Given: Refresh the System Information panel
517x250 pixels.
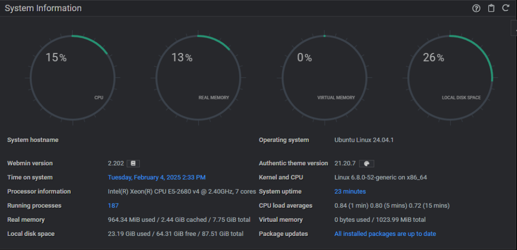Looking at the screenshot, I should click(505, 8).
